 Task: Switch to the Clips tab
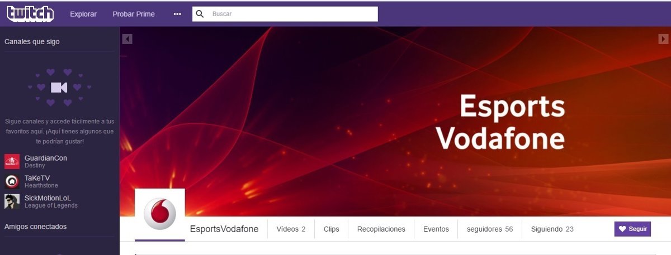click(331, 229)
